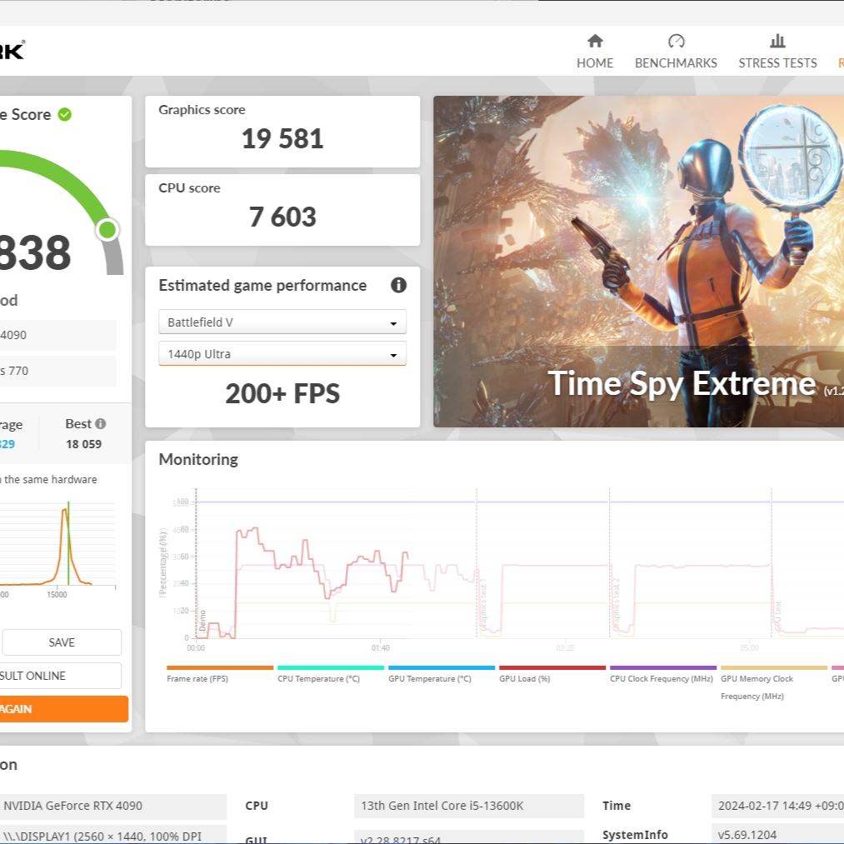The width and height of the screenshot is (844, 844).
Task: Click the SAVE button
Action: point(62,642)
